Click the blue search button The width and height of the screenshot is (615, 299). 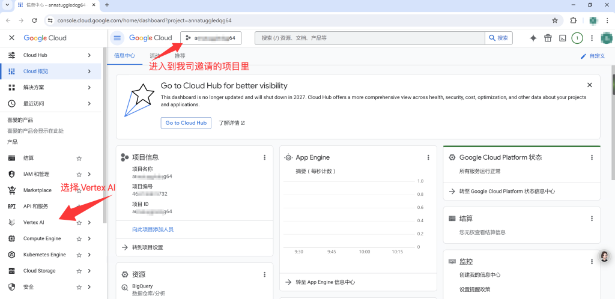499,38
